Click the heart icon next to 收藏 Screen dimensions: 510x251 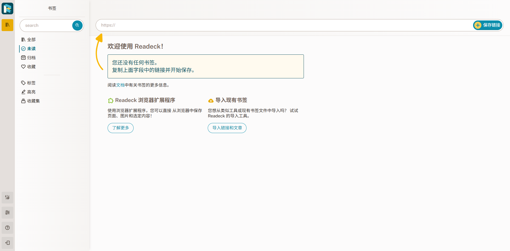[23, 66]
